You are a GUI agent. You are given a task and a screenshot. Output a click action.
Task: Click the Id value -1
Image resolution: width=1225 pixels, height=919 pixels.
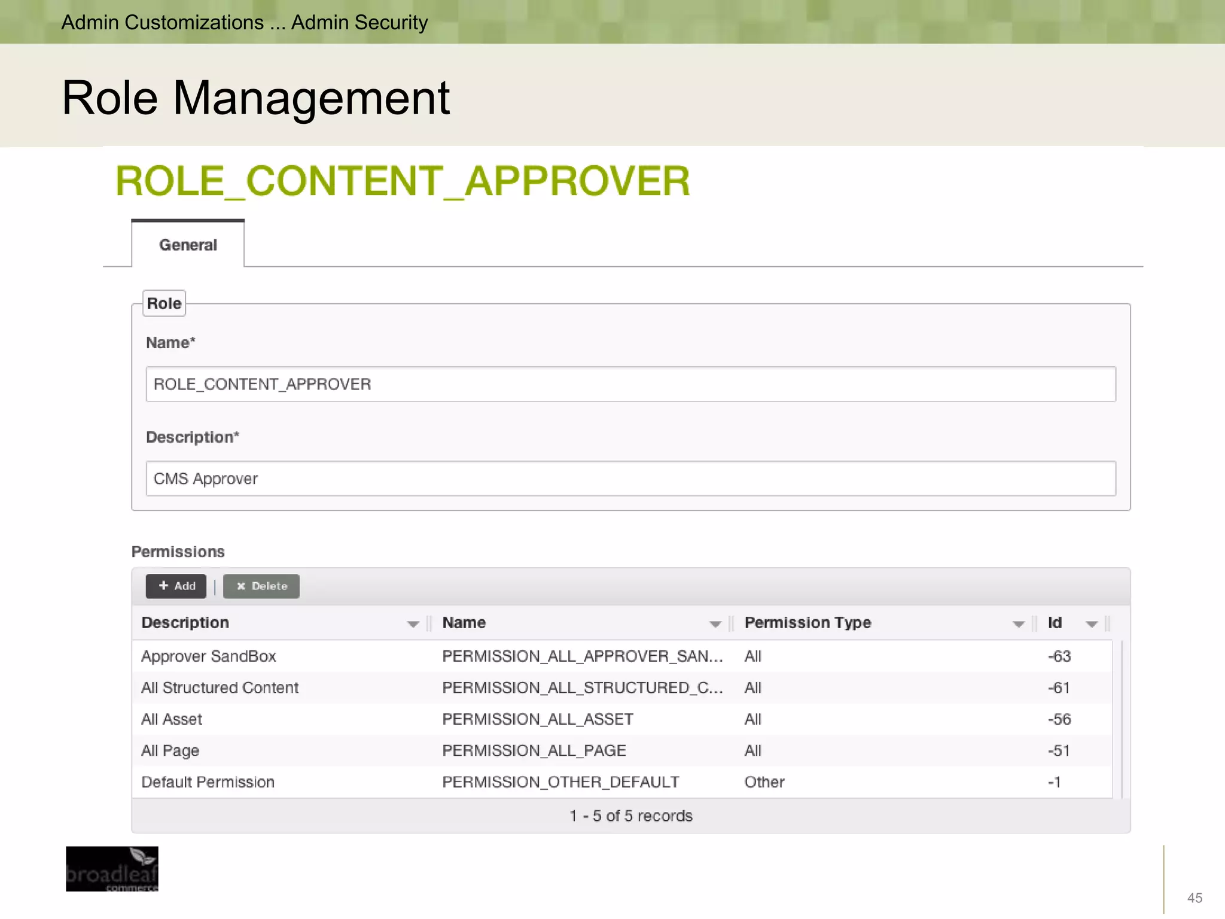tap(1054, 782)
